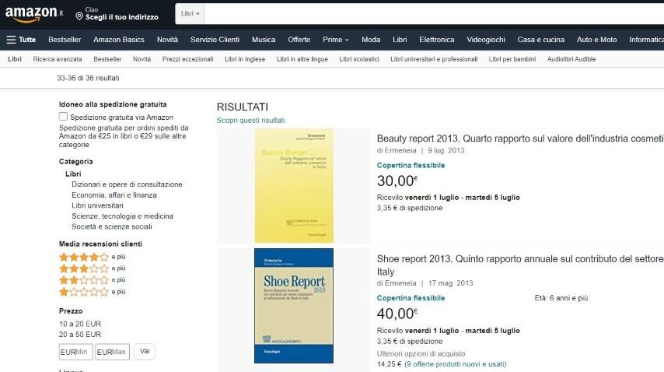Open the Videogiochi section
Image resolution: width=664 pixels, height=372 pixels.
pyautogui.click(x=486, y=40)
